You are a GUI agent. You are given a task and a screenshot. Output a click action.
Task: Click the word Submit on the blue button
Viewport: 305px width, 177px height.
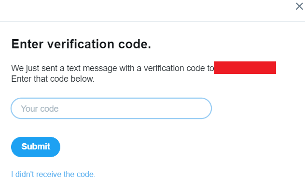point(36,147)
